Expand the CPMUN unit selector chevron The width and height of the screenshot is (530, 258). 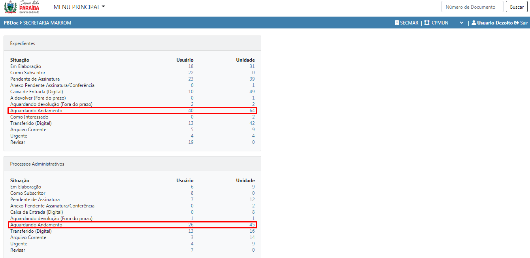(461, 23)
